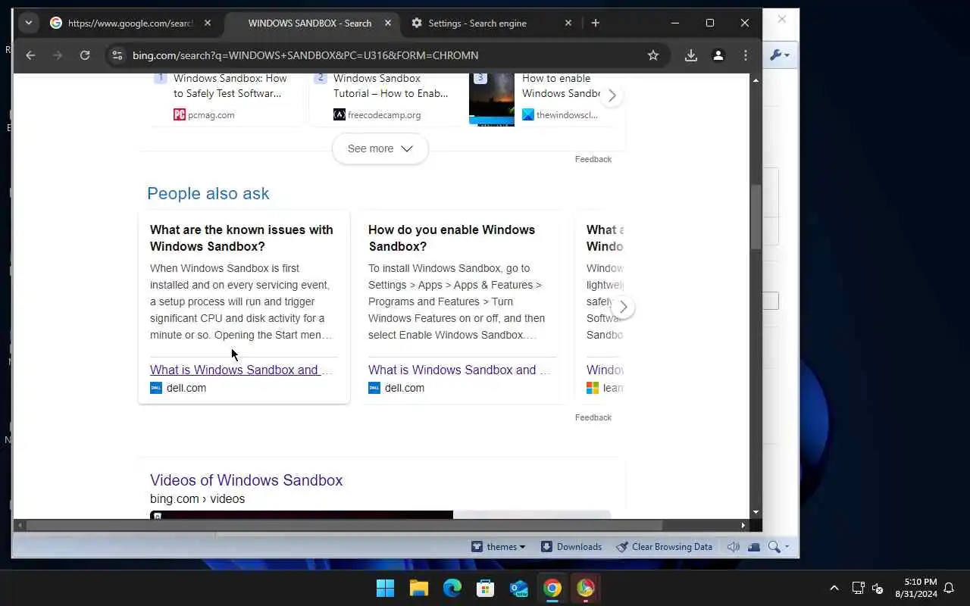Screen dimensions: 970x606
Task: Click the card icon beside the speaker icon
Action: (754, 547)
